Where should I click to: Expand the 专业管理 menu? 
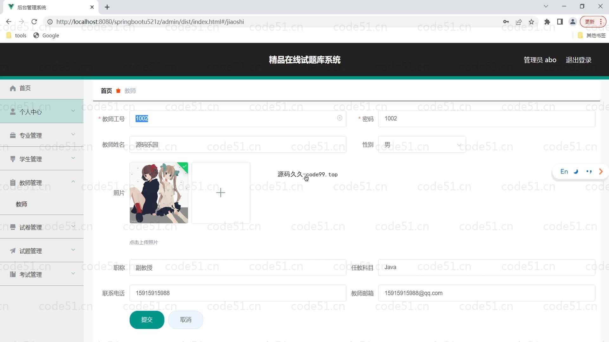(x=42, y=135)
